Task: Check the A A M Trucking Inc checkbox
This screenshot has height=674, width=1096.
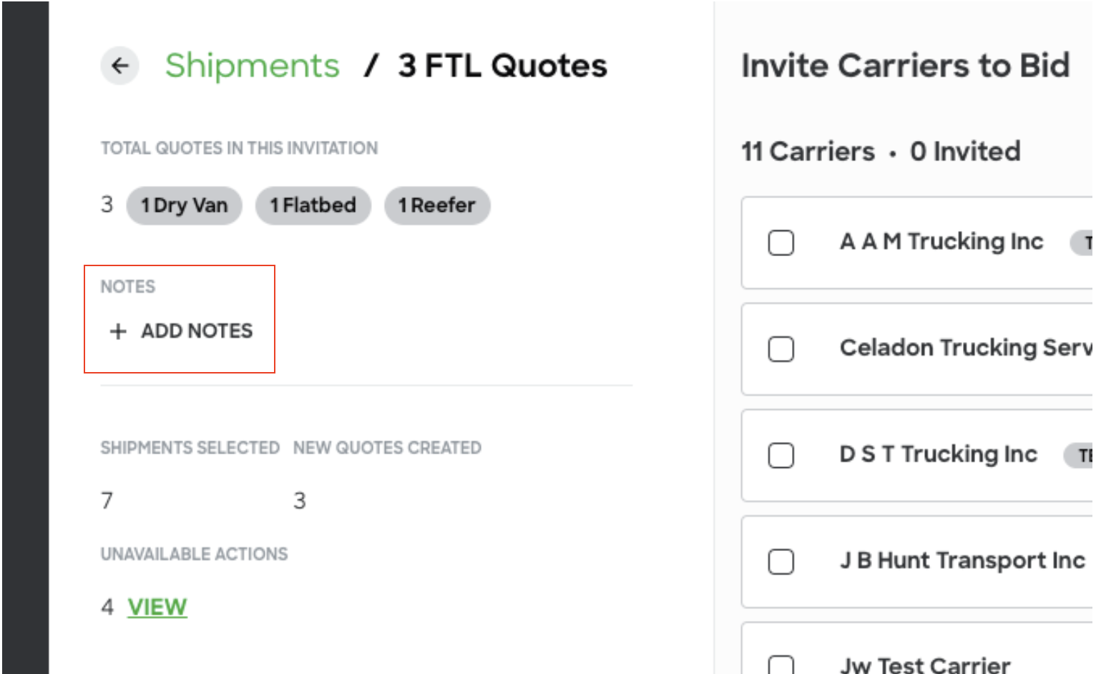Action: coord(781,243)
